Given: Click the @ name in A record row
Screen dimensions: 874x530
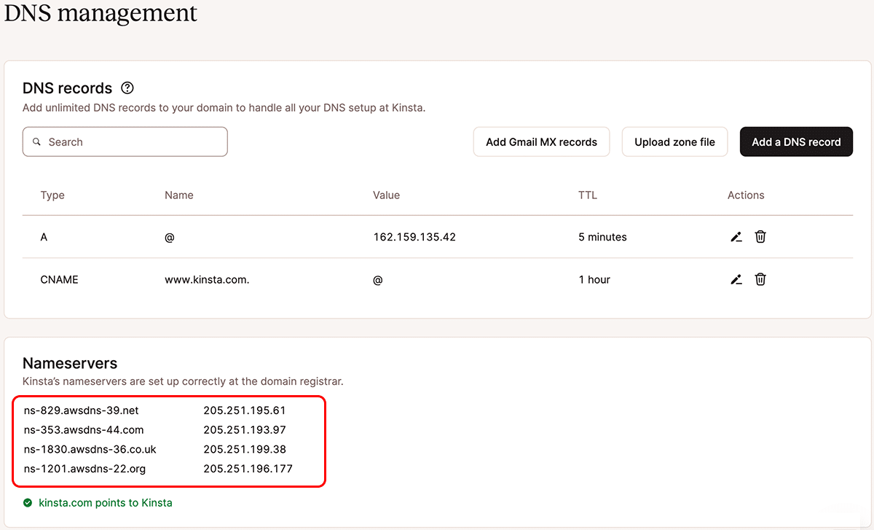Looking at the screenshot, I should (x=170, y=237).
